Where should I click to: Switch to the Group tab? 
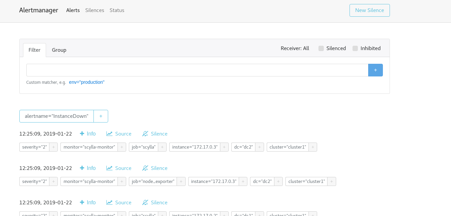pos(59,50)
